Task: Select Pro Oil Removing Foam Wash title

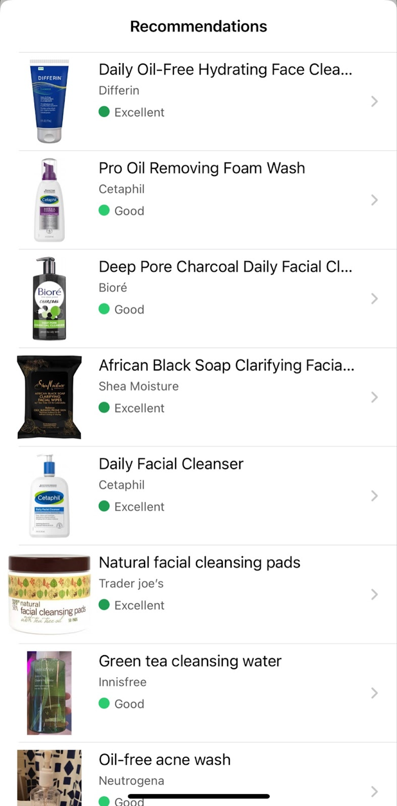Action: click(202, 168)
